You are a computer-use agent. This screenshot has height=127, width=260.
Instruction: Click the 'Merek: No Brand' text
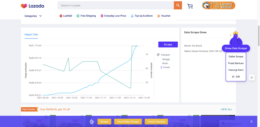pyautogui.click(x=193, y=46)
